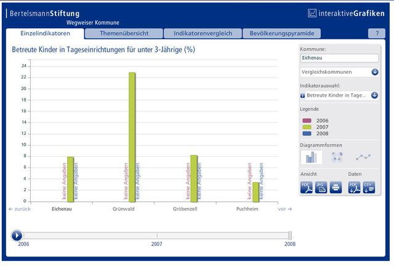Screen dimensions: 394x267
Task: Switch to the pie chart diagram form
Action: [337, 157]
